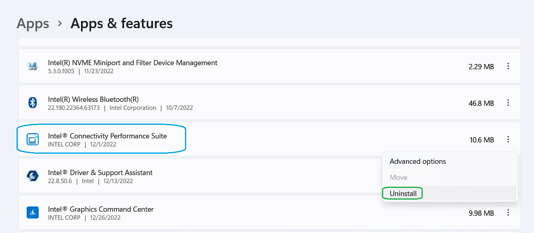
Task: Select Uninstall from the context menu
Action: click(x=403, y=194)
